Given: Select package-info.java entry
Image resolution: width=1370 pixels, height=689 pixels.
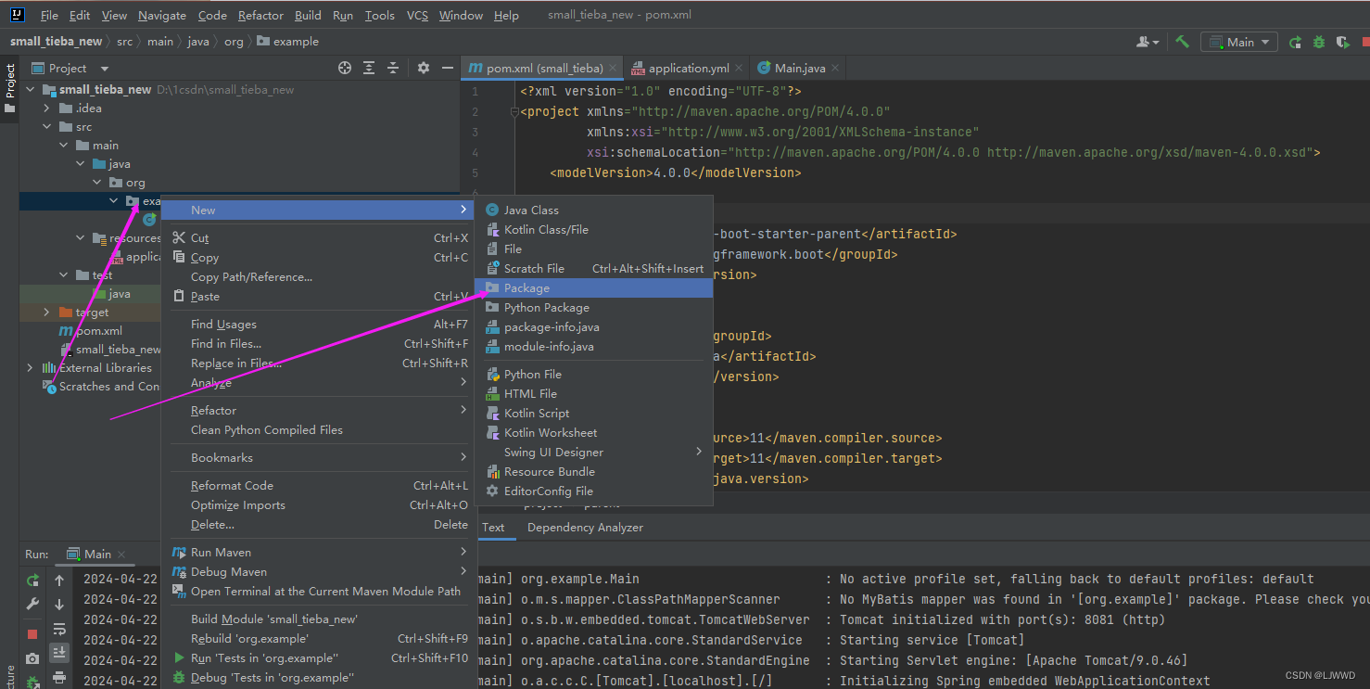Looking at the screenshot, I should point(594,327).
